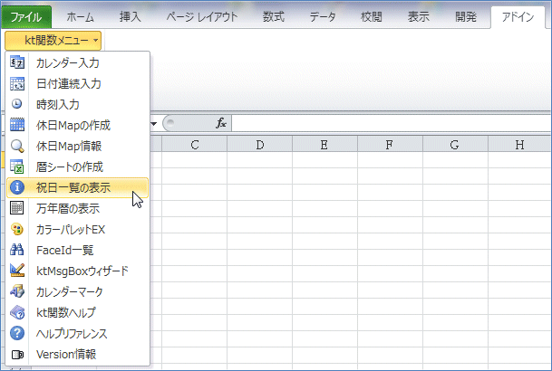This screenshot has height=371, width=552.
Task: Choose 万年暦の表示 from the menu
Action: pos(68,208)
